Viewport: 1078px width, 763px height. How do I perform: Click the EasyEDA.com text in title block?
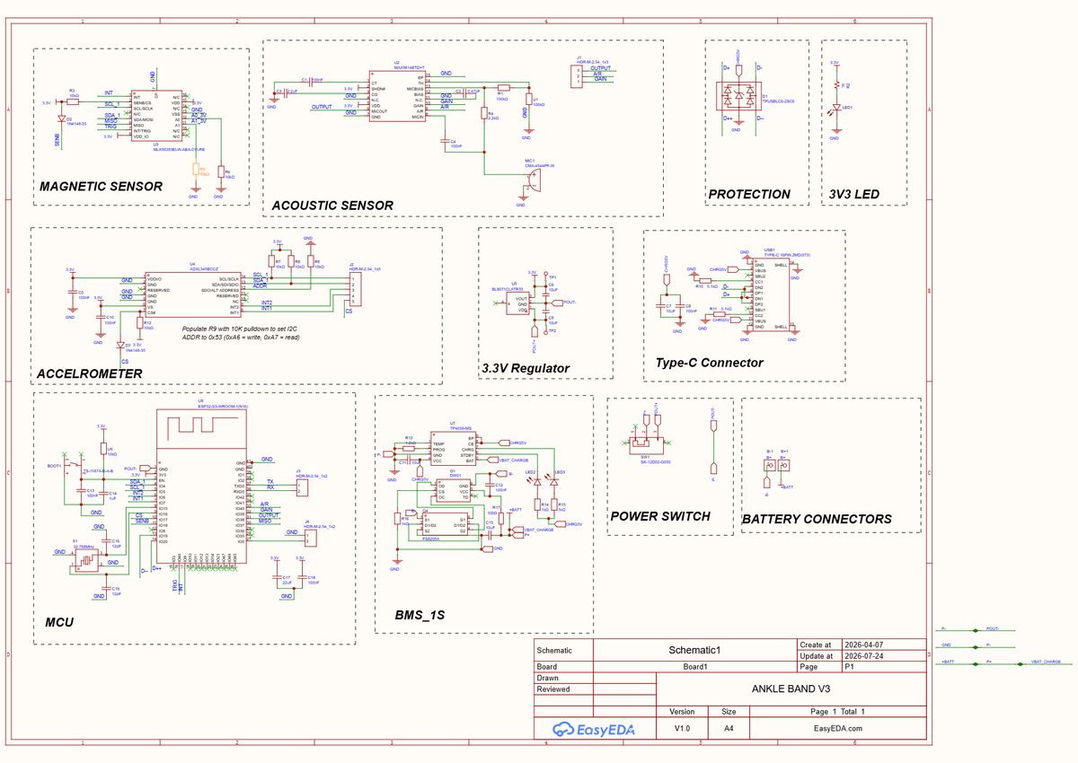pos(837,729)
